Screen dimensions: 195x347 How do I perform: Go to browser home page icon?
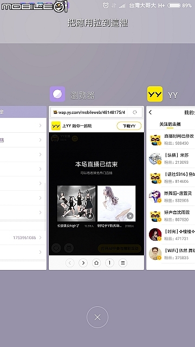pos(96,263)
